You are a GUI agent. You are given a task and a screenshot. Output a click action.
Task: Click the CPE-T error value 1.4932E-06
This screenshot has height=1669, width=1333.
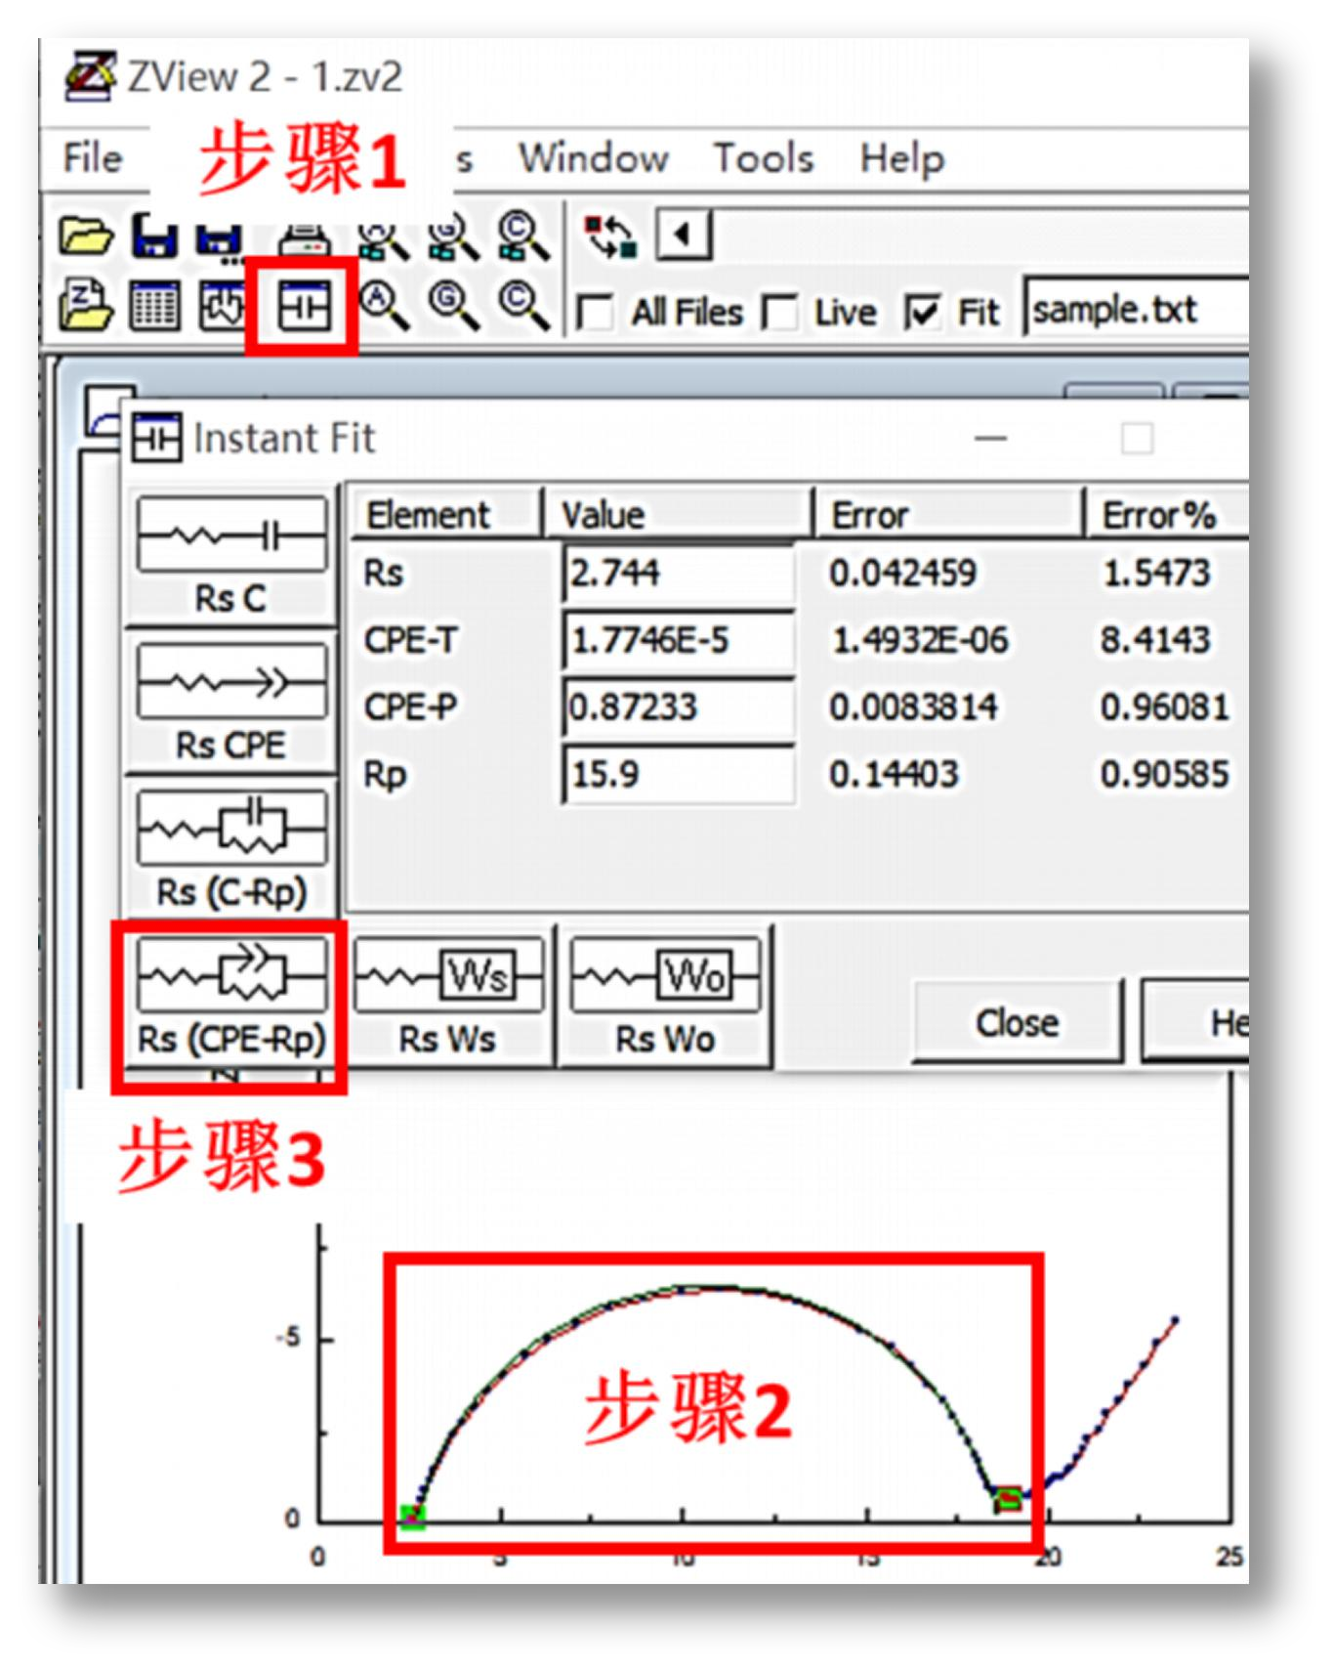[919, 640]
